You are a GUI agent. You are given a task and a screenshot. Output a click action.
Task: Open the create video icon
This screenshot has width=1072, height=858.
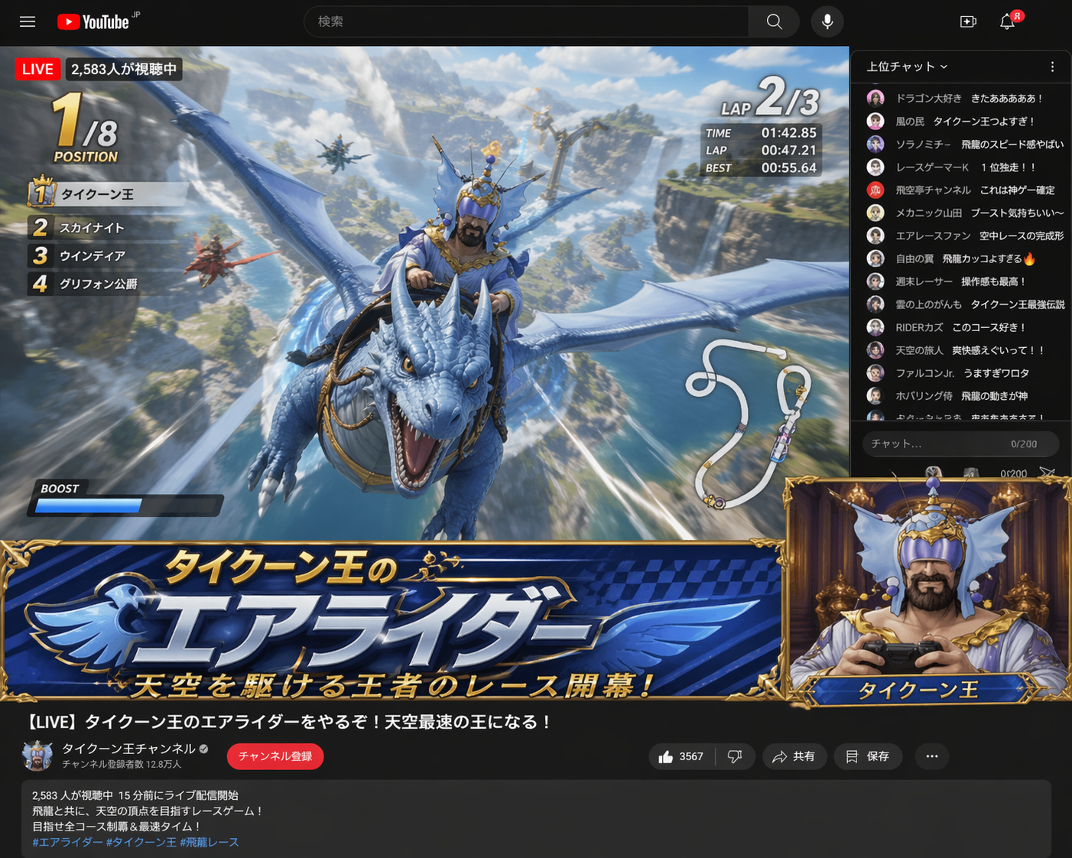(968, 21)
